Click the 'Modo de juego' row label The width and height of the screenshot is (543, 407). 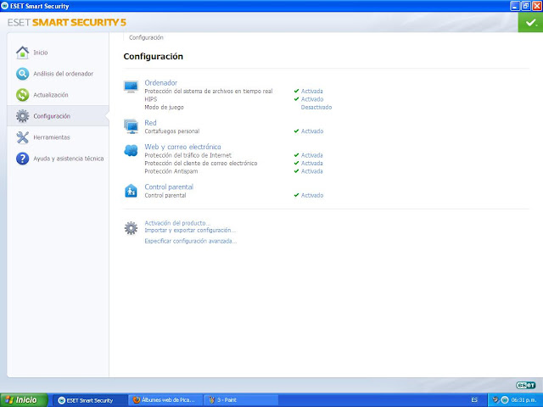164,108
